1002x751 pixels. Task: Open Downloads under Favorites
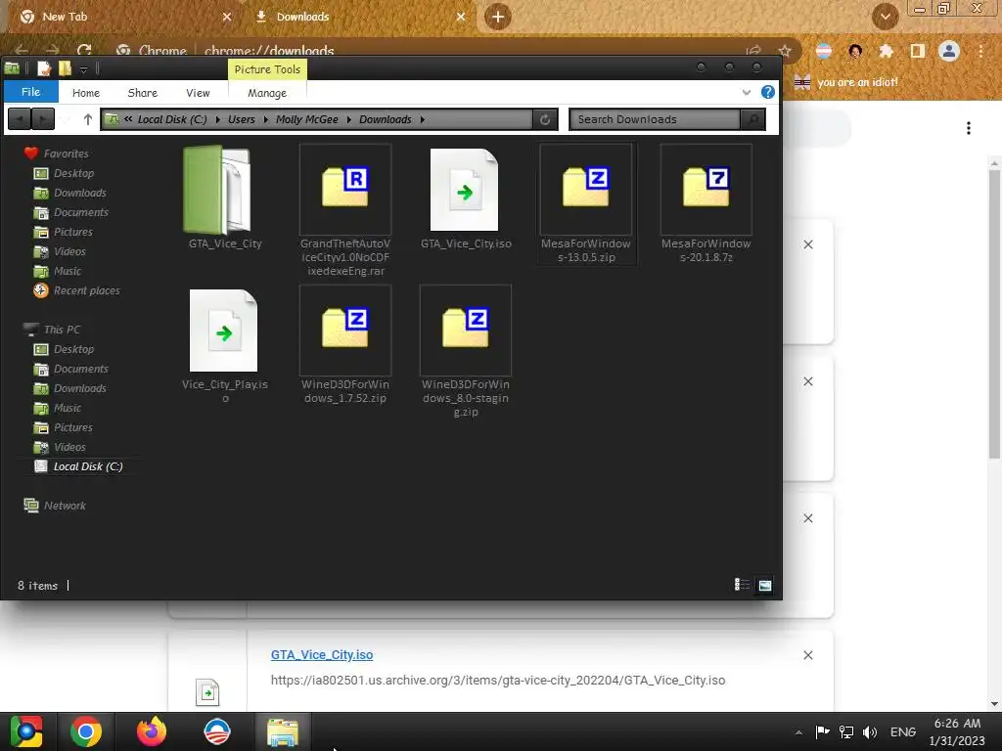69,193
